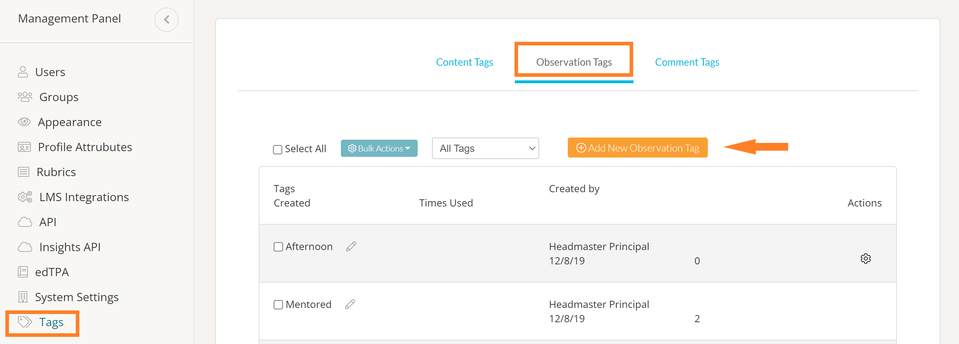
Task: Click the Mentored tag name
Action: click(308, 304)
